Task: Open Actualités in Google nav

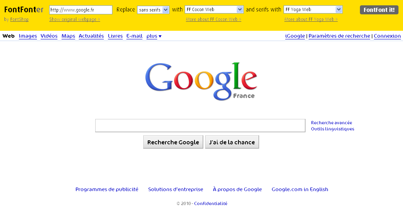Action: pyautogui.click(x=91, y=36)
